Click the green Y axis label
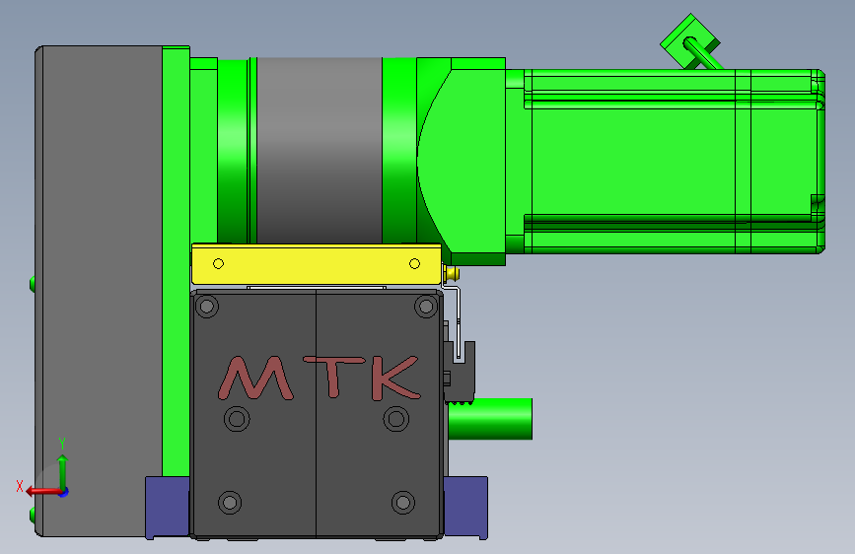This screenshot has width=855, height=554. (x=62, y=443)
